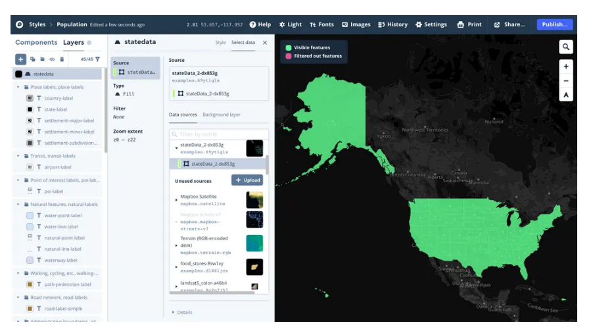Open map search magnifier

point(566,47)
